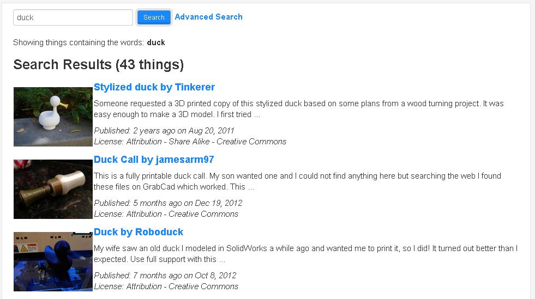Open the Duck Call by jamesarm97 link
535x299 pixels.
tap(154, 160)
